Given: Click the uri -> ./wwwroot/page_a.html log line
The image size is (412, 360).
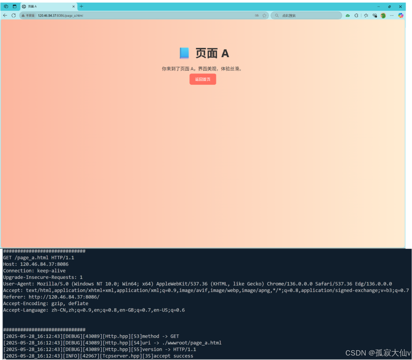Looking at the screenshot, I should pos(112,343).
